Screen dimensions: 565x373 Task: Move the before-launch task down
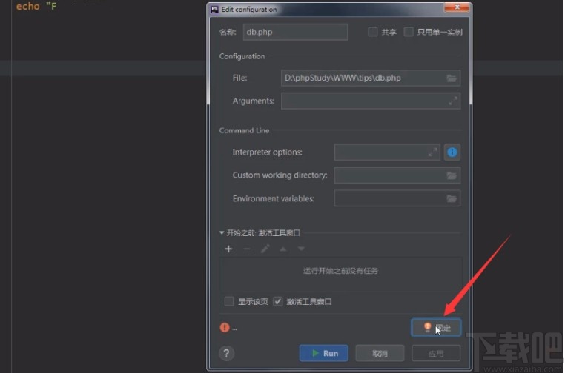(x=301, y=249)
